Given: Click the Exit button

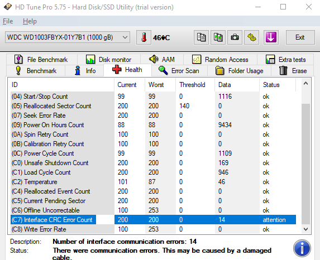Looking at the screenshot, I should 300,37.
